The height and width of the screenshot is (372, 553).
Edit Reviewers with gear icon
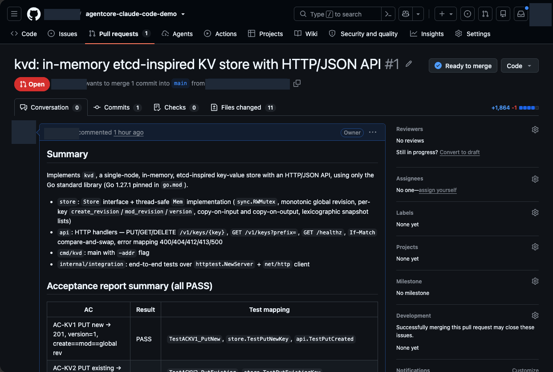[535, 129]
